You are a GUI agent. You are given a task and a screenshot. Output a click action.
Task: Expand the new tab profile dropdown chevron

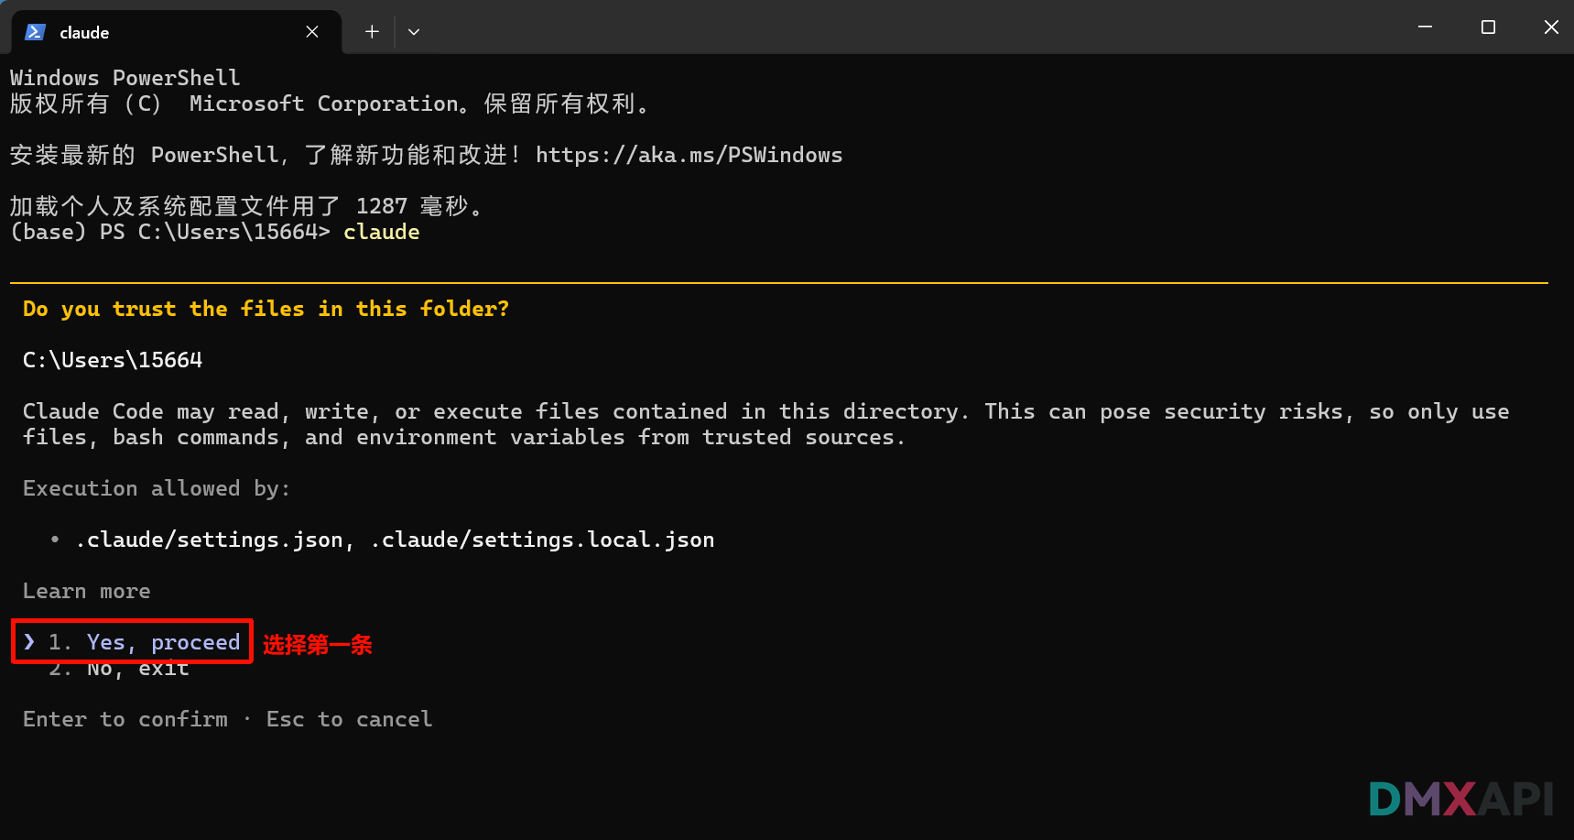point(414,32)
